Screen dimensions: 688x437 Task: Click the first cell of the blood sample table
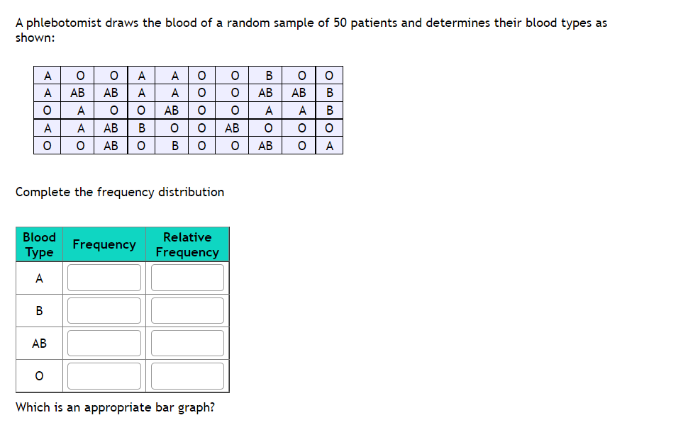(48, 74)
